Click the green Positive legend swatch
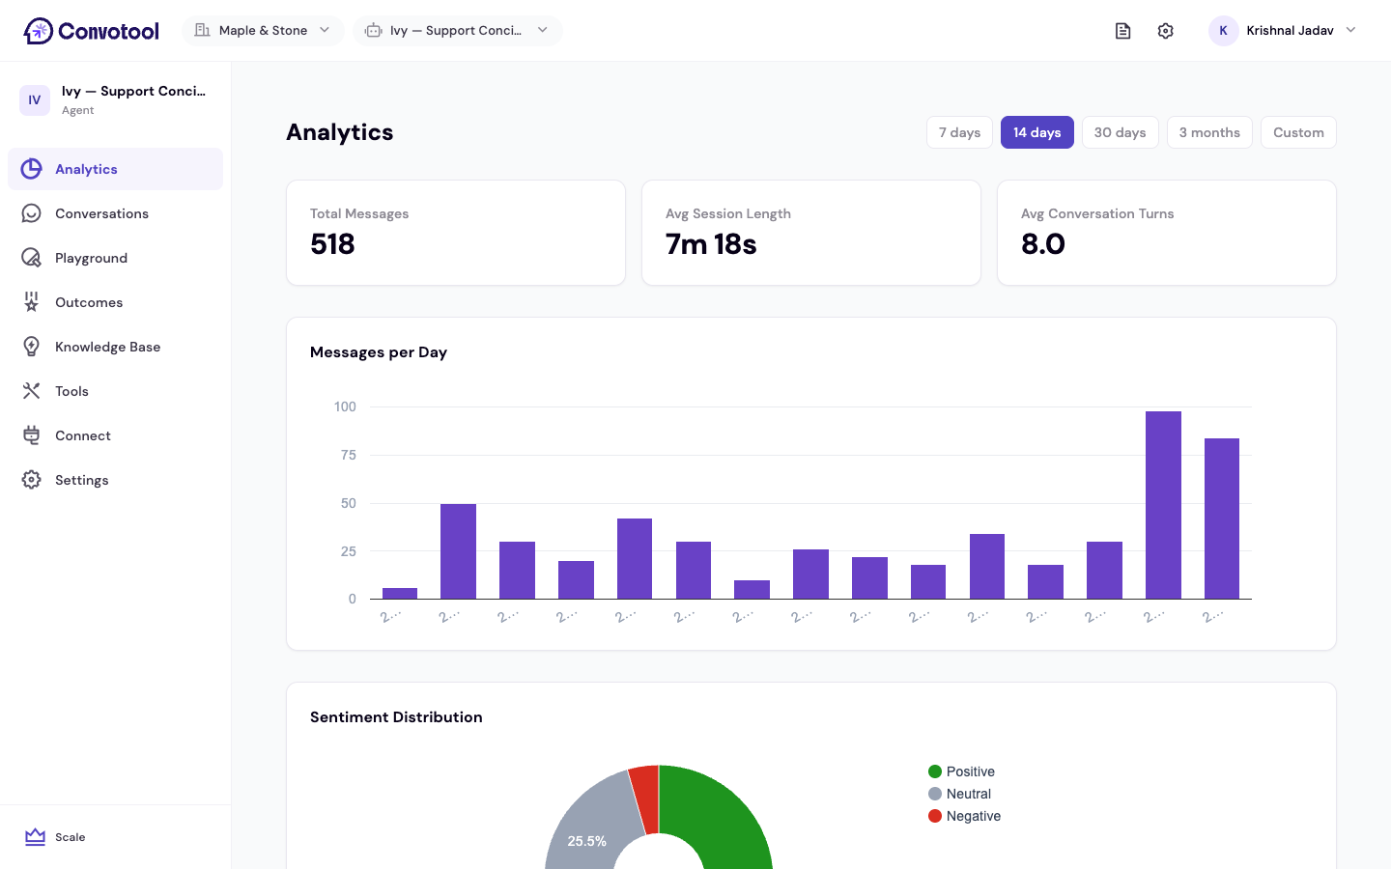This screenshot has height=869, width=1391. (x=935, y=771)
